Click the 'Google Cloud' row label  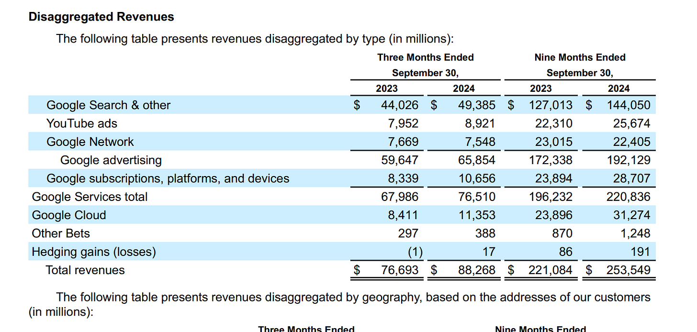click(x=69, y=215)
